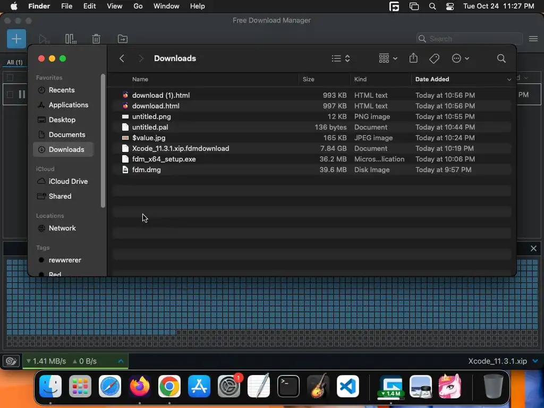Click the add download plus button

click(16, 38)
